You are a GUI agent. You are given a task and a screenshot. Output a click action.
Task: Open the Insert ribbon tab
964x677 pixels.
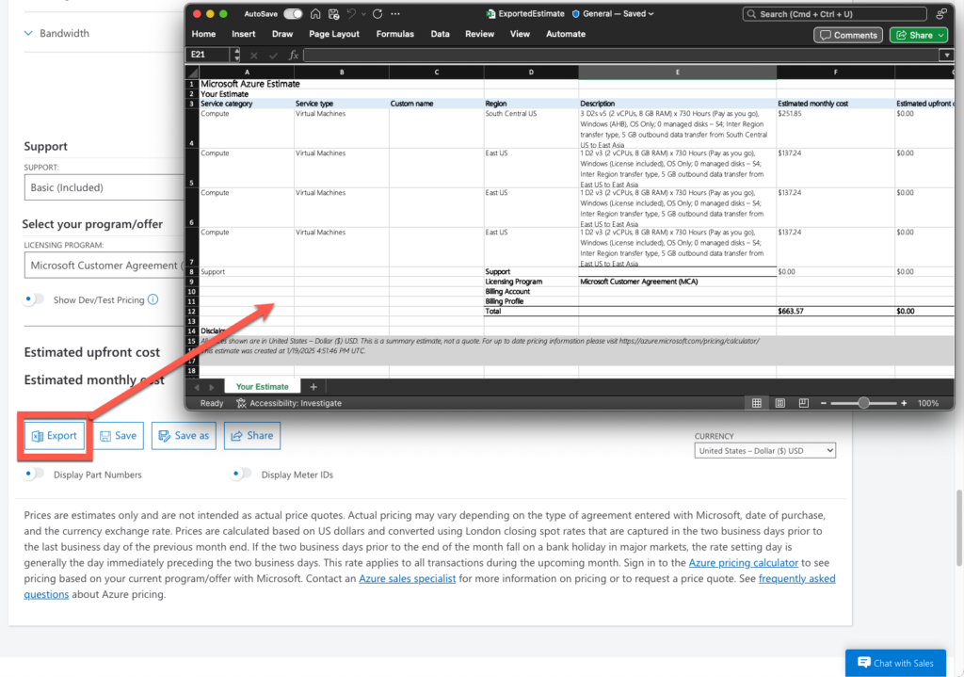tap(244, 35)
